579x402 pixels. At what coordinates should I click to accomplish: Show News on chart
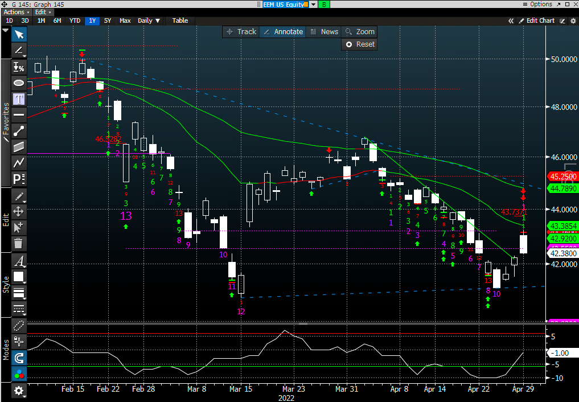(324, 32)
